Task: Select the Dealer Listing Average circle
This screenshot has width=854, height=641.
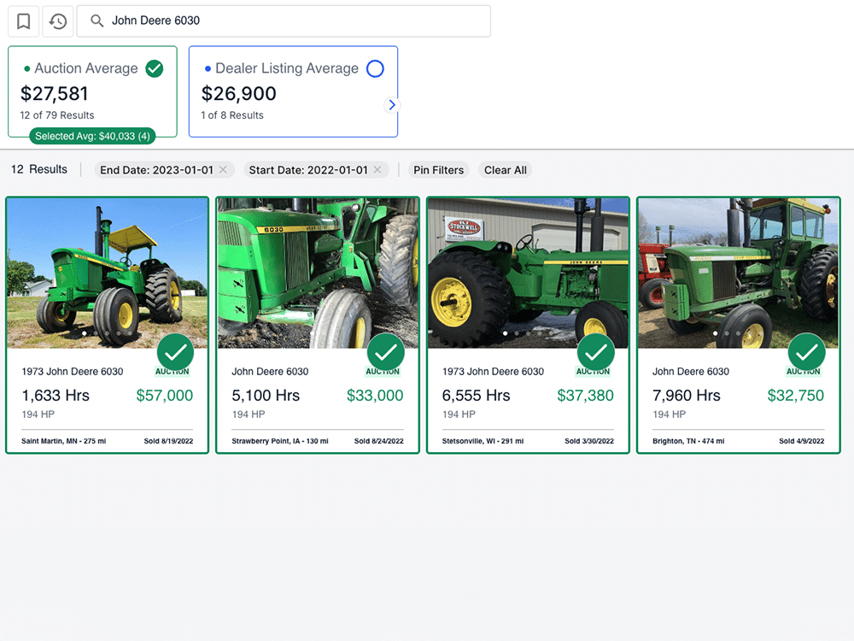Action: pos(375,68)
